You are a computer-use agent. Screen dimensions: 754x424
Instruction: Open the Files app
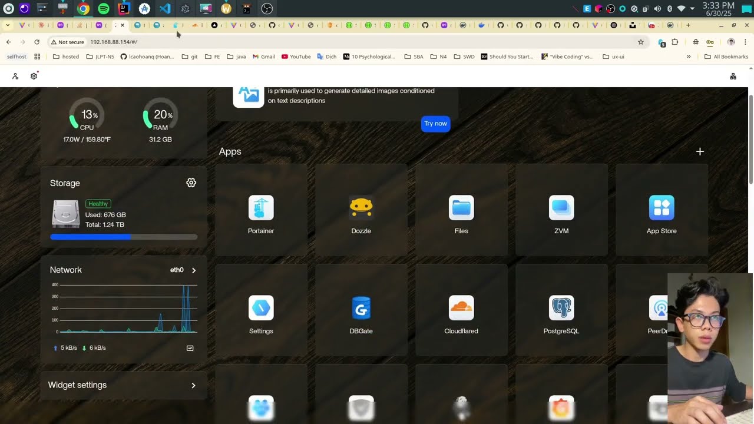pyautogui.click(x=461, y=210)
